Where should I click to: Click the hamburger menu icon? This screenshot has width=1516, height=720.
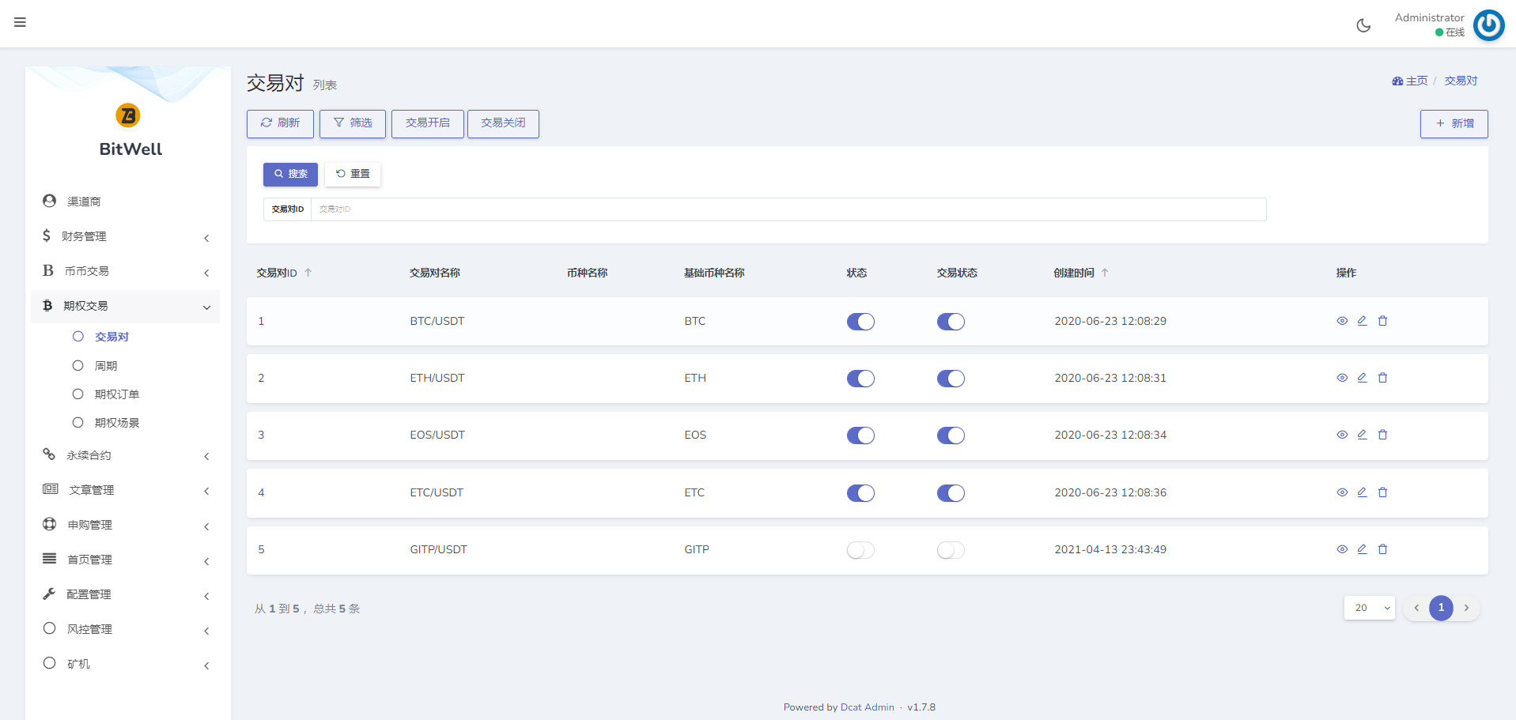(x=21, y=22)
